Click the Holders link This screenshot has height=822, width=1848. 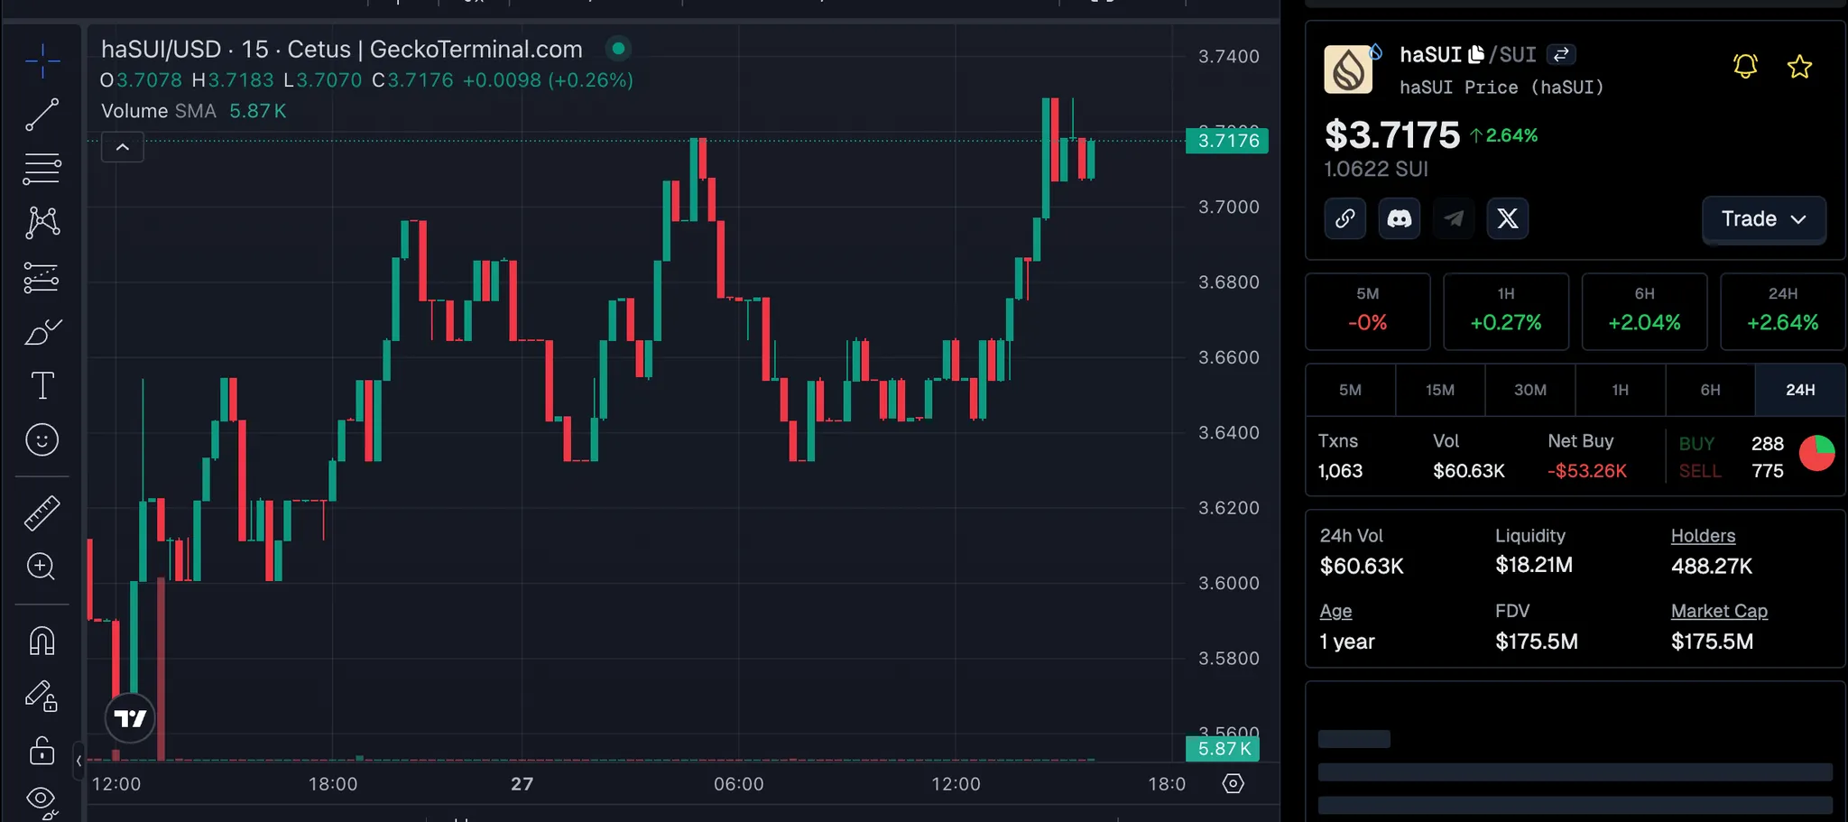1703,536
